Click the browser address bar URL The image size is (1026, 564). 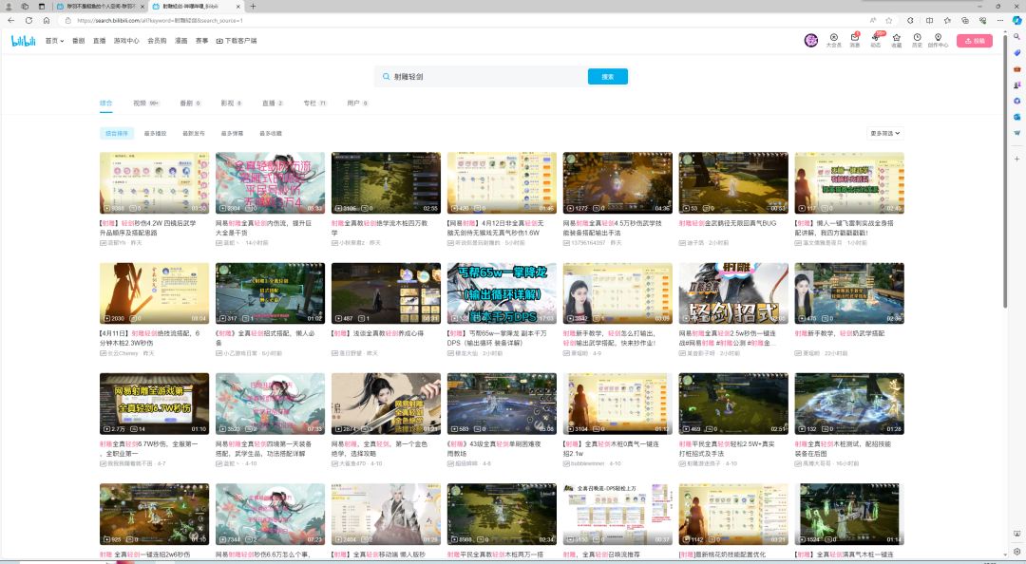(161, 20)
